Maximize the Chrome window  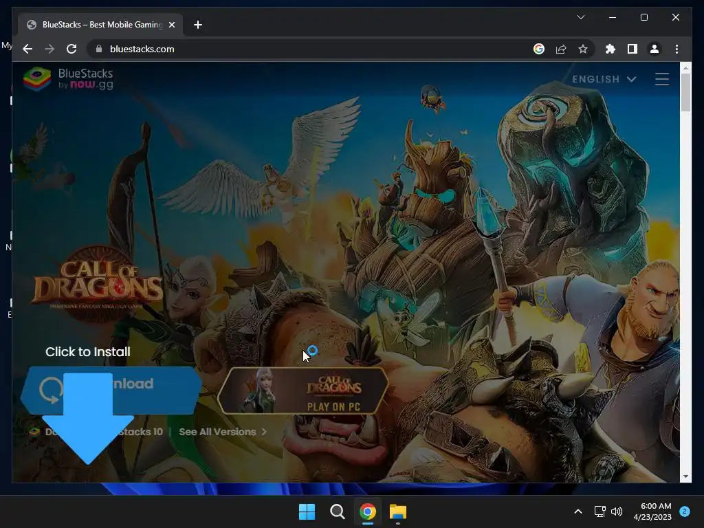click(x=643, y=17)
